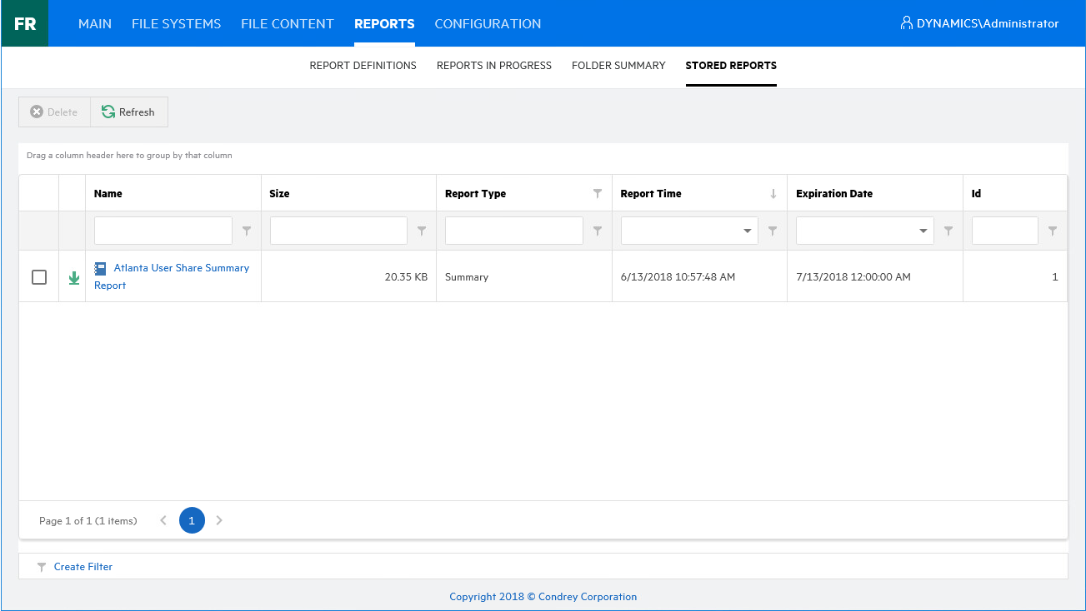This screenshot has height=611, width=1086.
Task: Click the Id column filter funnel icon
Action: (1053, 231)
